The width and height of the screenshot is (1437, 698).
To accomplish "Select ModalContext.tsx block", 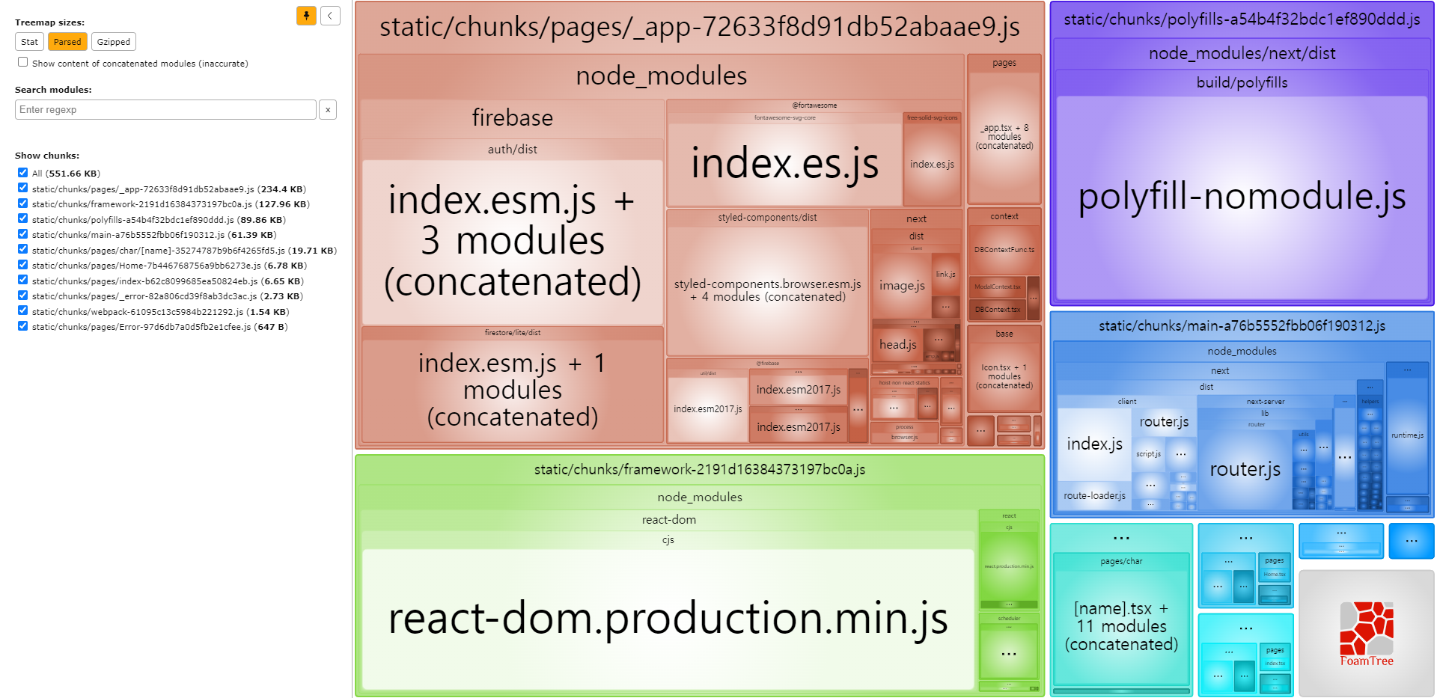I will [x=998, y=287].
